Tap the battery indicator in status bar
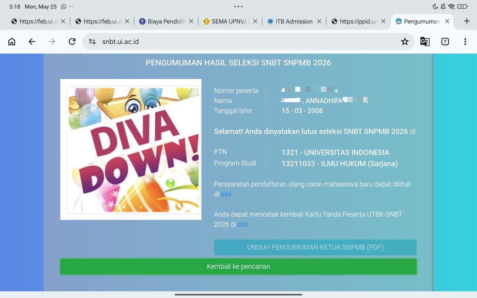The height and width of the screenshot is (298, 477). (x=462, y=7)
